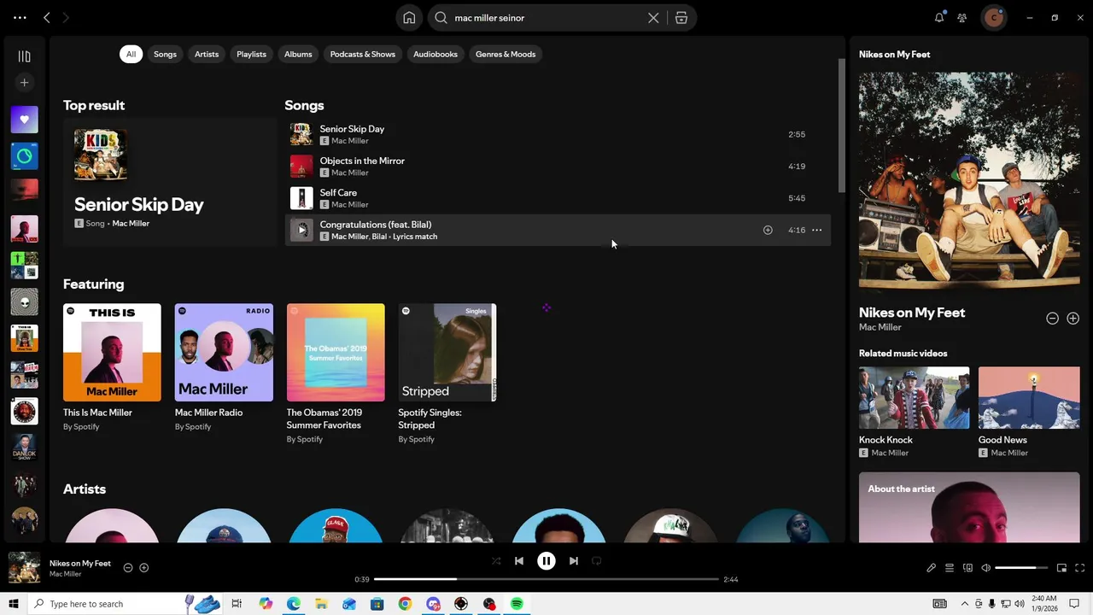
Task: Select Objects in the Mirror song
Action: (558, 166)
